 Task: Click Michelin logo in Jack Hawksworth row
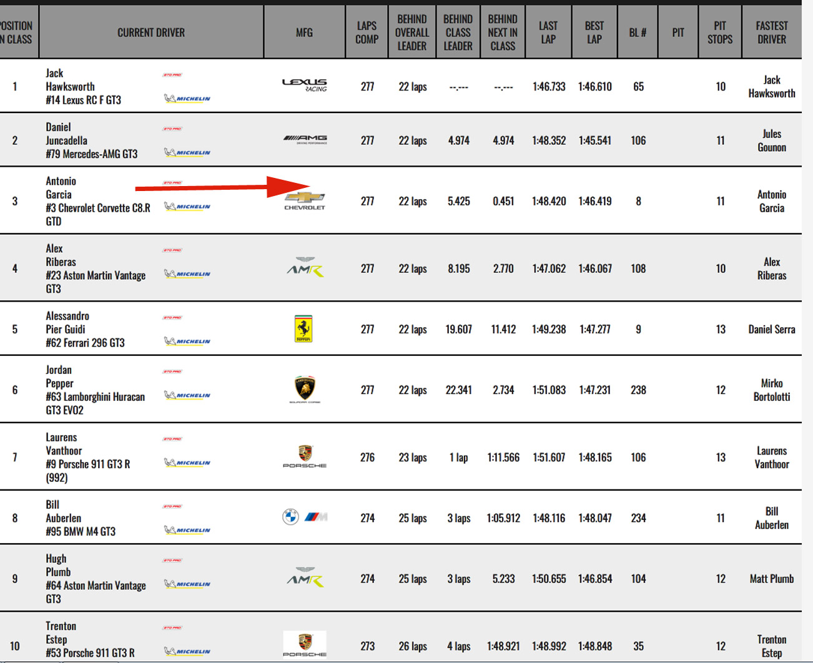[x=187, y=98]
